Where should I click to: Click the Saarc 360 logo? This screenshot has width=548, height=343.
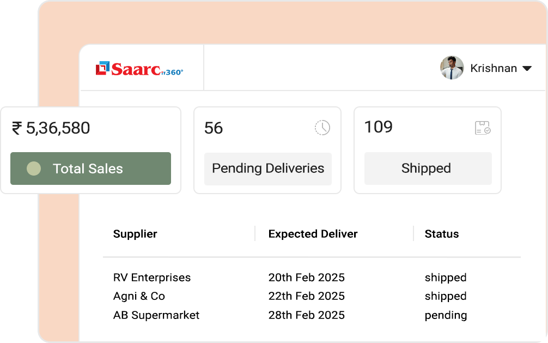(x=139, y=69)
